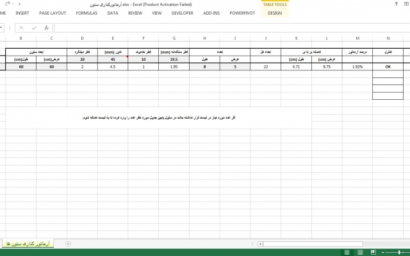Select cell with value 9.75
Viewport: 410px width, 256px height.
tap(327, 67)
